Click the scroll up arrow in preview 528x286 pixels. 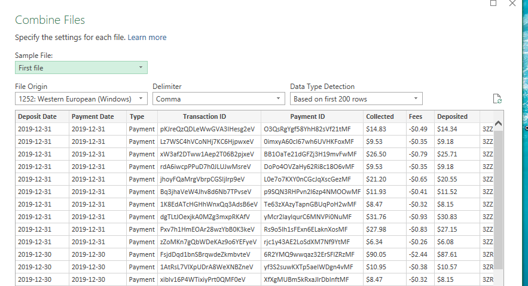[499, 122]
